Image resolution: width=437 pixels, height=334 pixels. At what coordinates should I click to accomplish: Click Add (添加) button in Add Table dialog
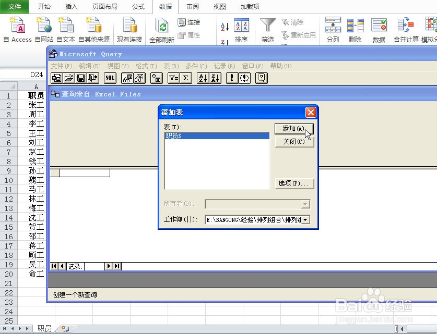point(294,129)
